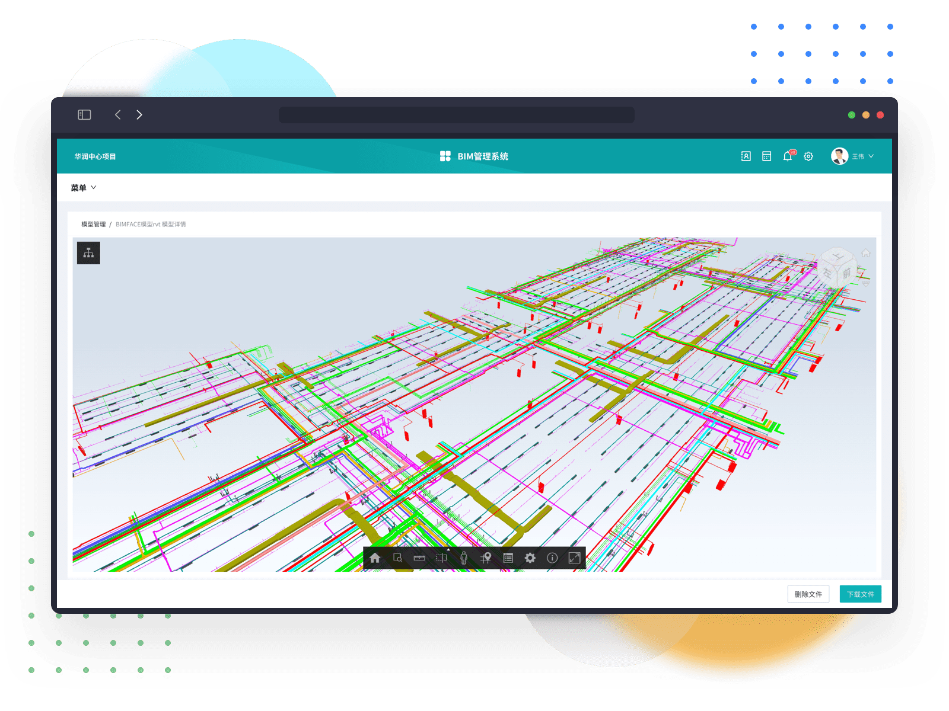Show model information via the info icon
The height and width of the screenshot is (711, 949).
(552, 558)
